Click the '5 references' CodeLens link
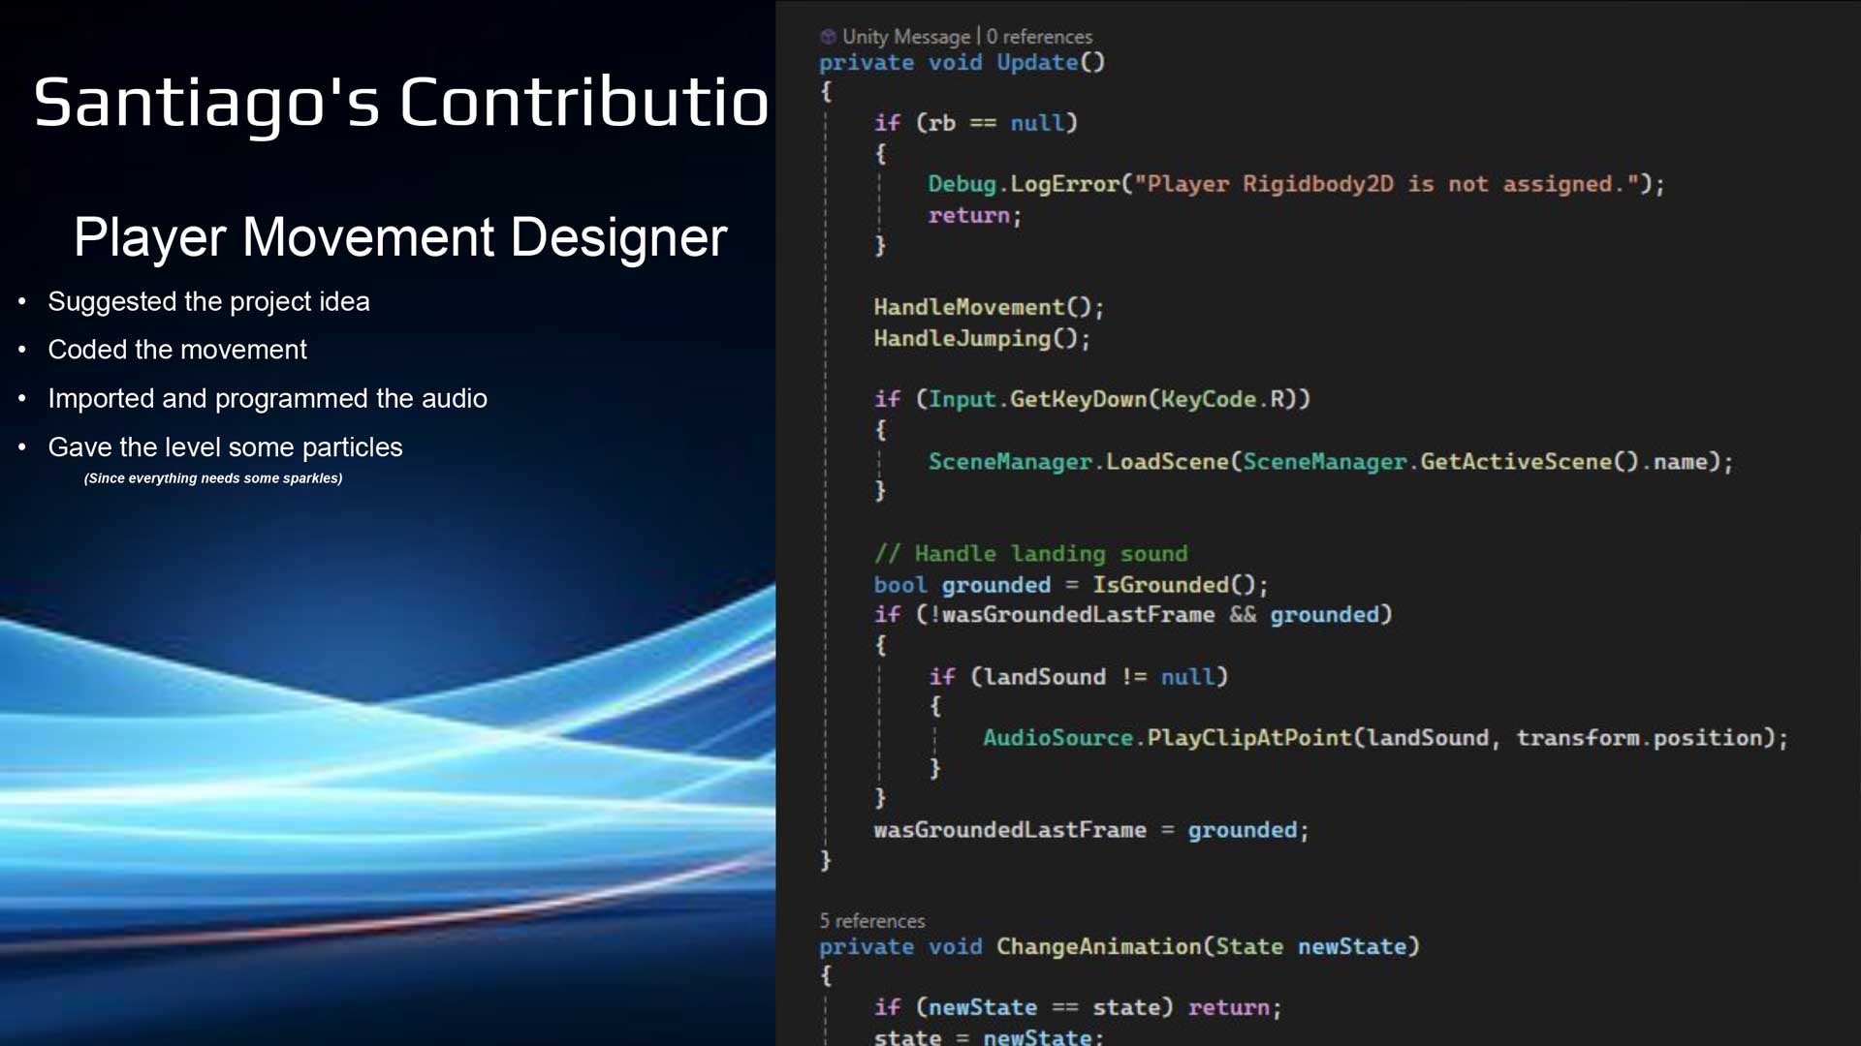 coord(871,921)
